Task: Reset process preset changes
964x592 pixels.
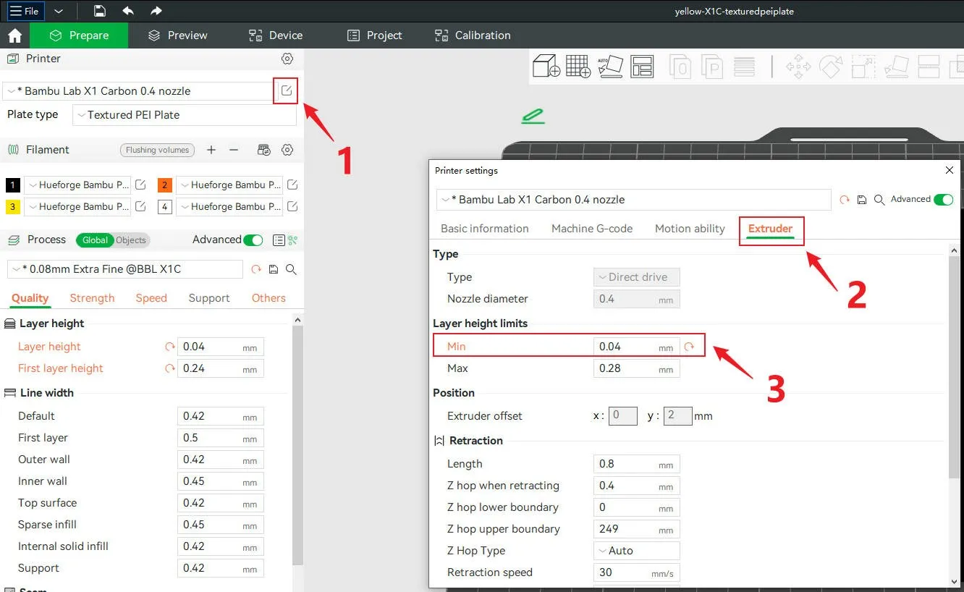Action: point(255,269)
